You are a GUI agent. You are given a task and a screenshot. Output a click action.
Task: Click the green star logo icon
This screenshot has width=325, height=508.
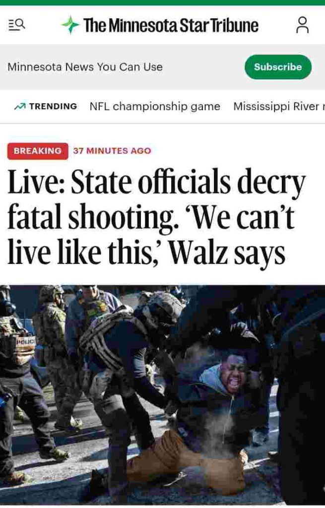(70, 25)
